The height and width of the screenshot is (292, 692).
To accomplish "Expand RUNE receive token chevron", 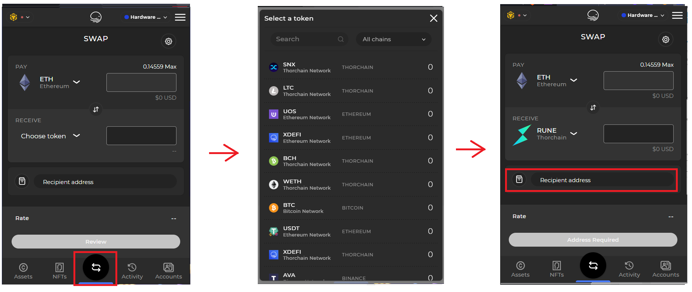I will click(574, 133).
